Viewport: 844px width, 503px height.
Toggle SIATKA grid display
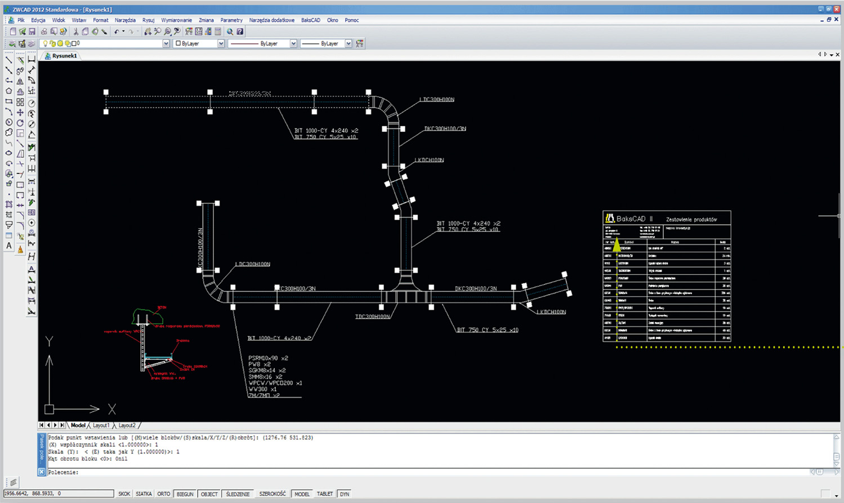[144, 494]
